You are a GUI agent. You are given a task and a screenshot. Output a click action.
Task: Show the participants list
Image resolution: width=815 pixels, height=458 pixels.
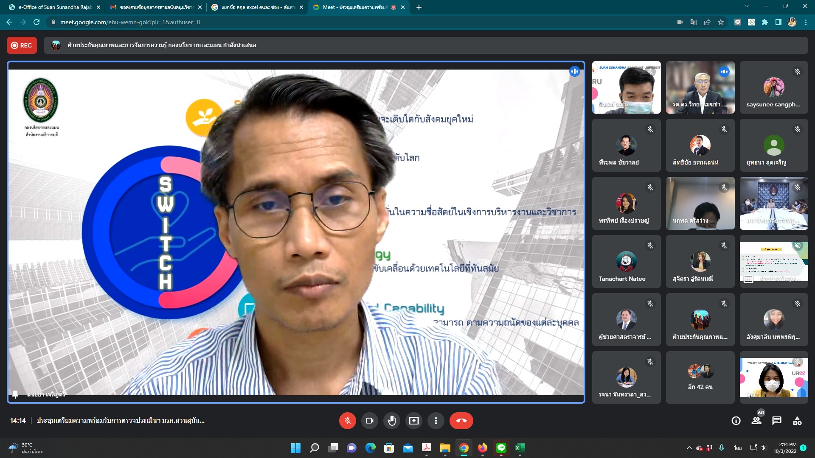click(756, 421)
